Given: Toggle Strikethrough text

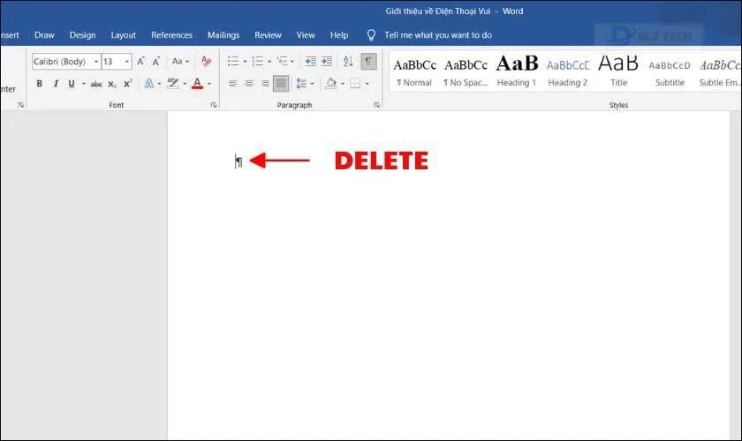Looking at the screenshot, I should pos(96,84).
